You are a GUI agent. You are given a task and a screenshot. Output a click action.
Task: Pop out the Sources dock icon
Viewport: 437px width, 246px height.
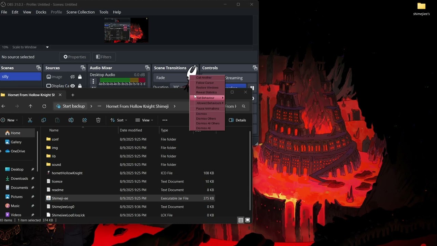[83, 68]
